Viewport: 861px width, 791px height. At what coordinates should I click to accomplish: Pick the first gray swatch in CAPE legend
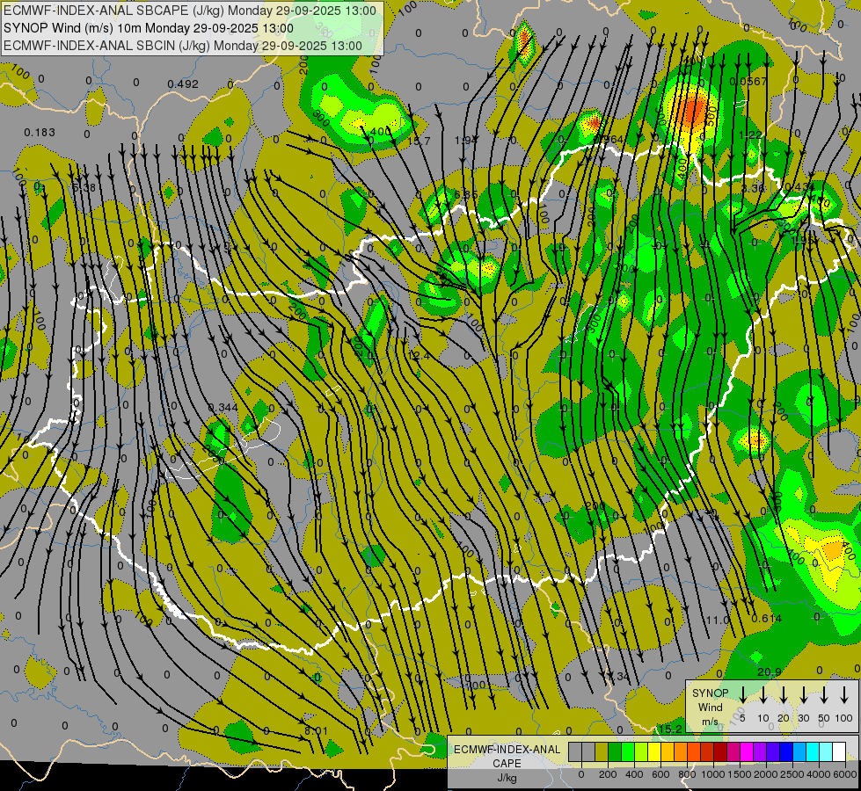(x=575, y=752)
